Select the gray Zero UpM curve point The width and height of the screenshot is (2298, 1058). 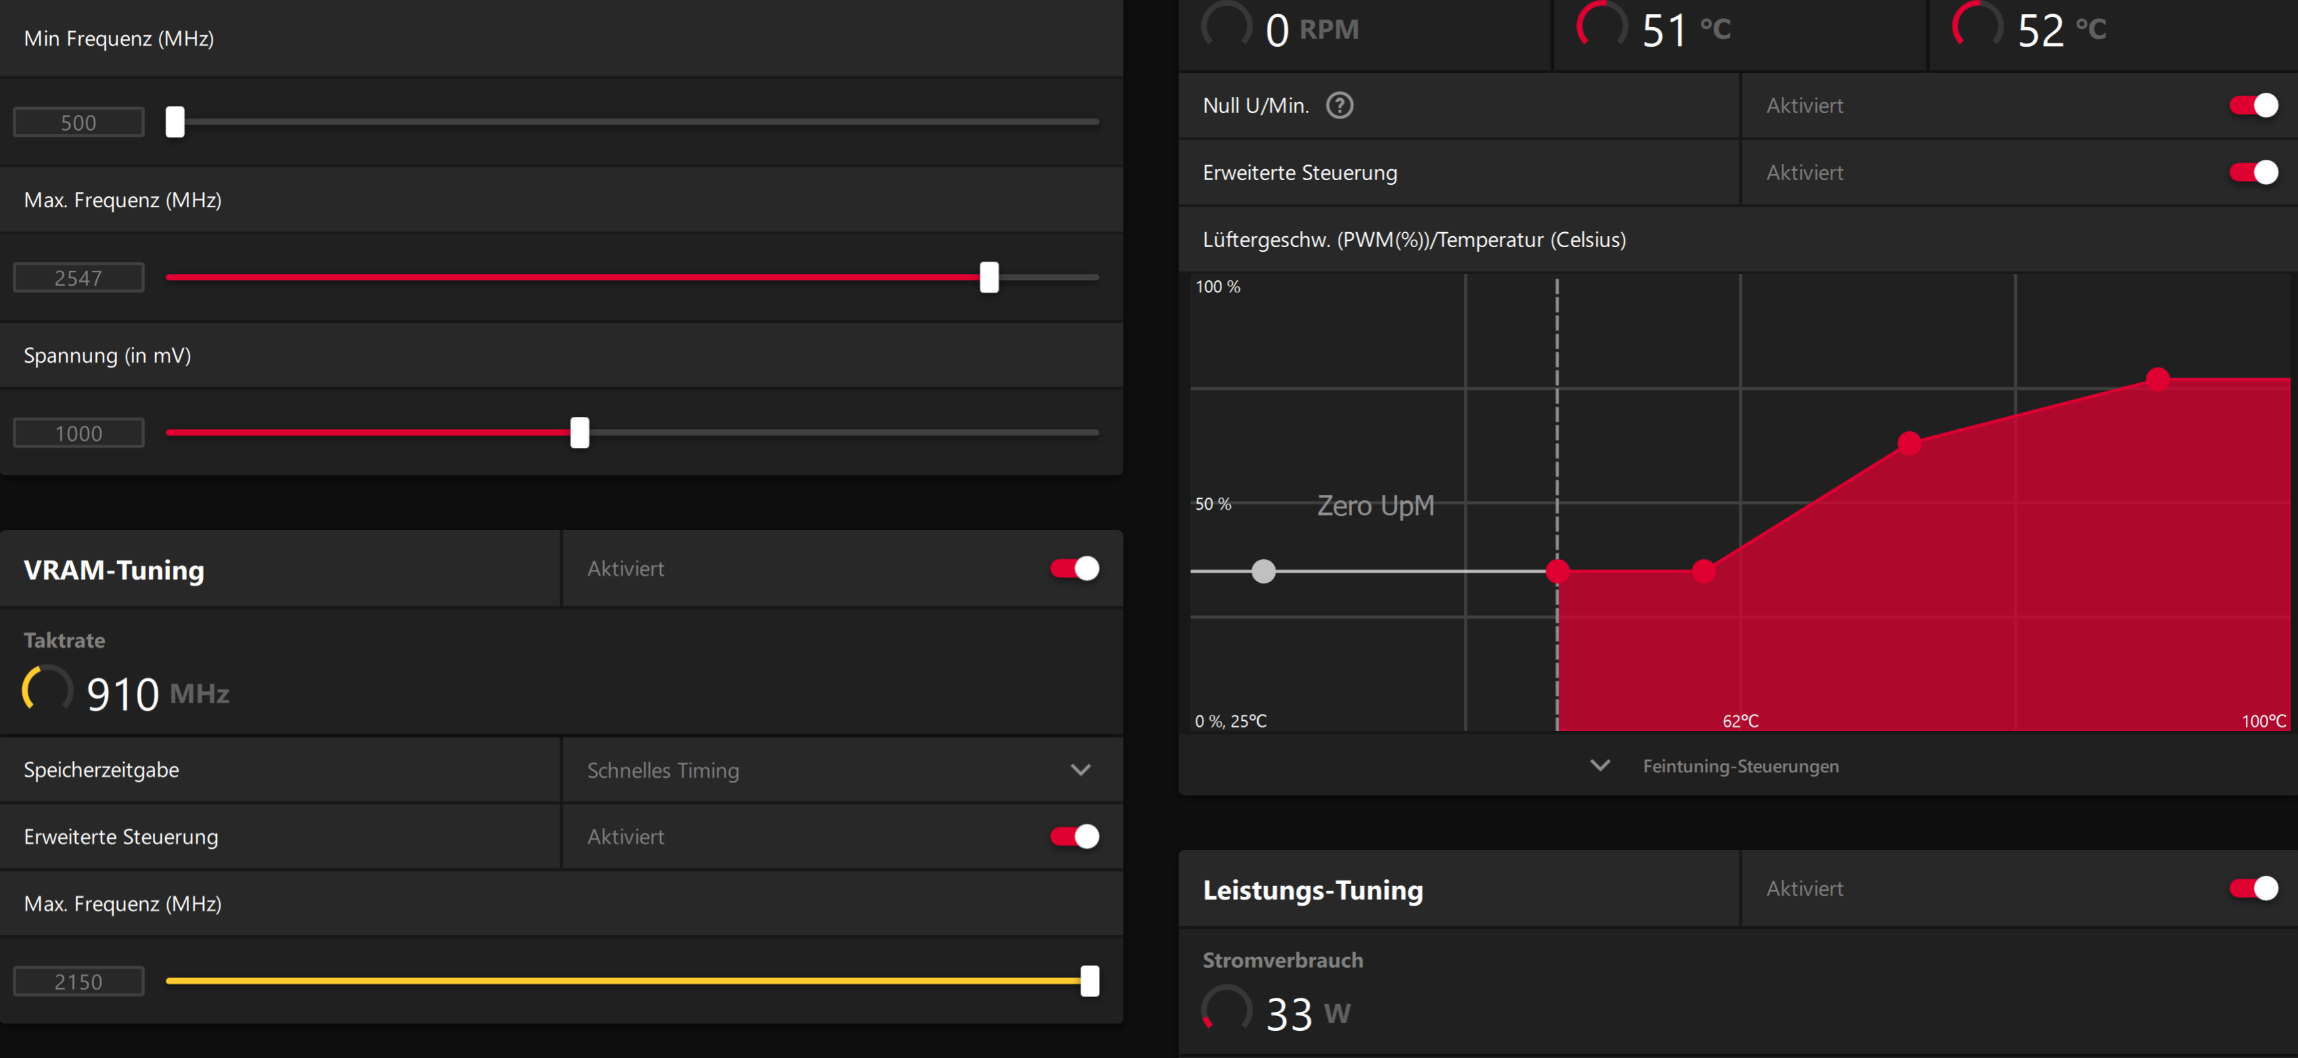(x=1263, y=571)
